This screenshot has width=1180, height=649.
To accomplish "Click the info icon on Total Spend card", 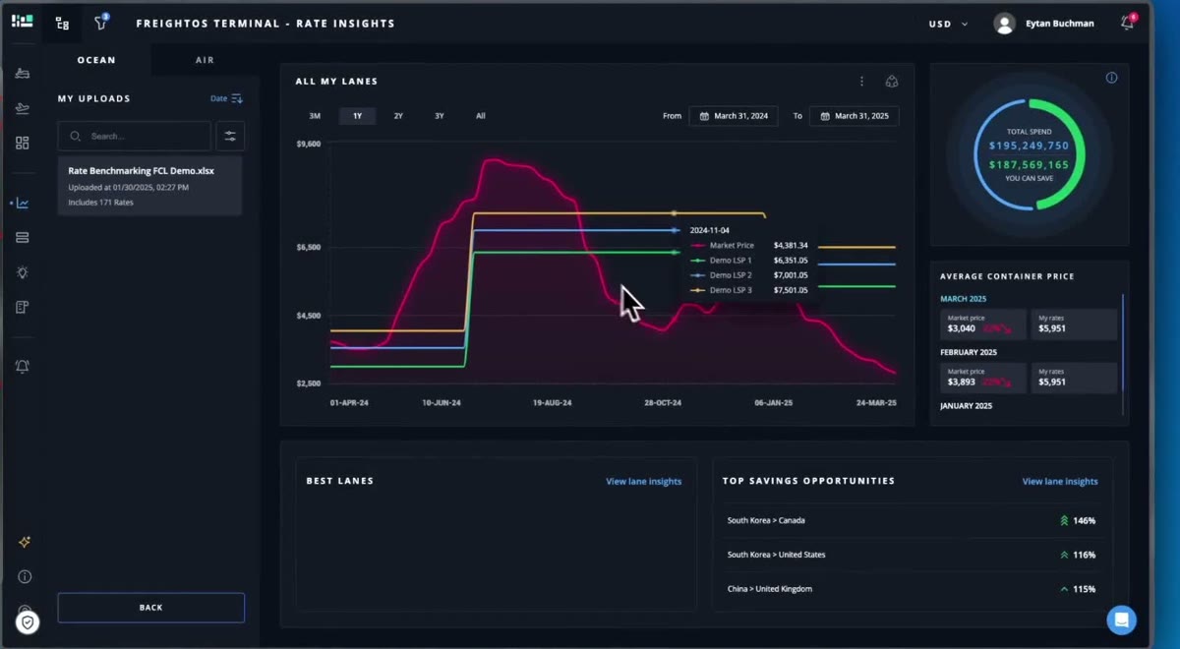I will coord(1111,78).
